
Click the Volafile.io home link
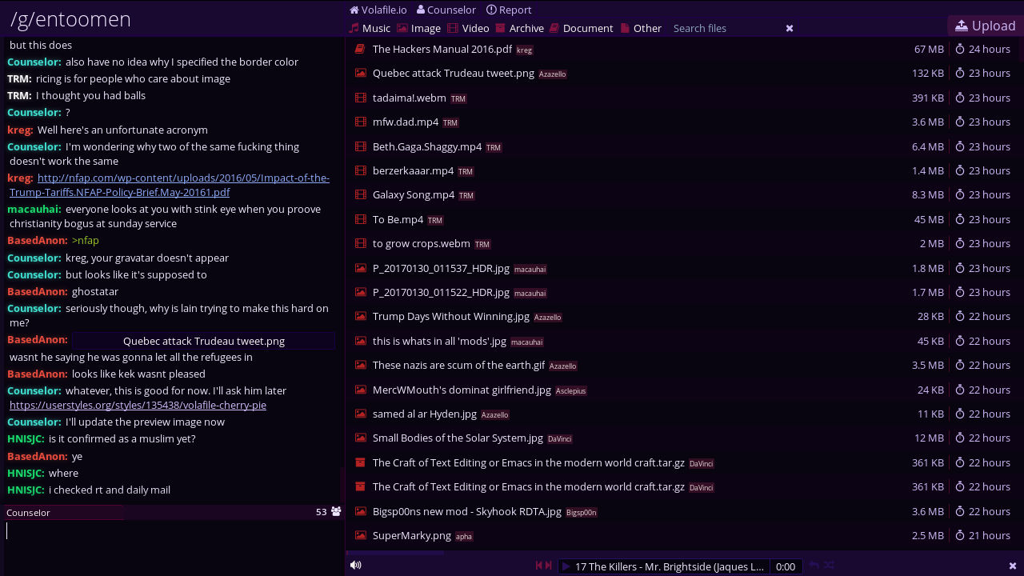click(378, 10)
